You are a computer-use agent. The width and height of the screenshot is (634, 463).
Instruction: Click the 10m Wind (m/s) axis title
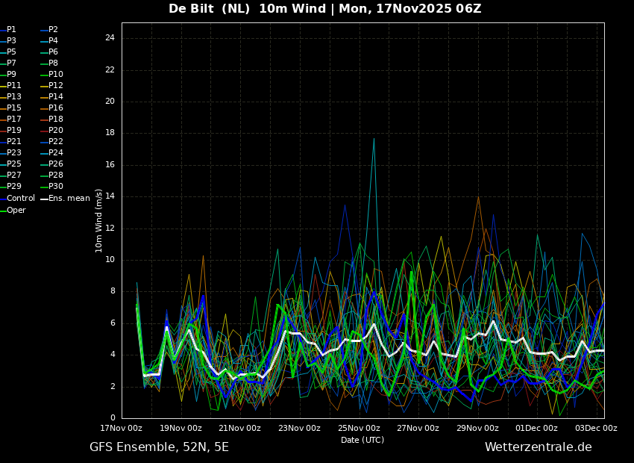tap(98, 220)
